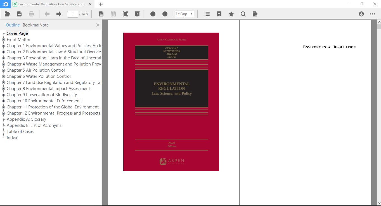The height and width of the screenshot is (206, 381).
Task: Go to next page arrow
Action: (59, 14)
